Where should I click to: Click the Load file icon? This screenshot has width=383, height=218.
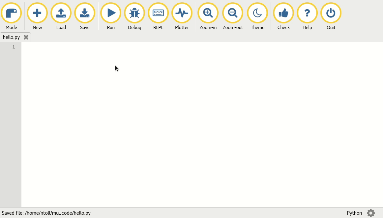coord(61,13)
